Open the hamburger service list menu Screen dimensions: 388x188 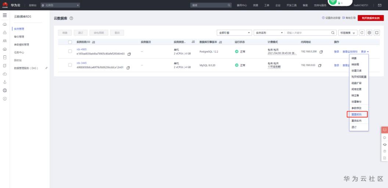[x=5, y=15]
